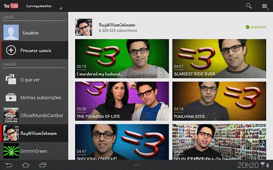
Task: Click the 04:47 duration label
Action: coord(81,151)
